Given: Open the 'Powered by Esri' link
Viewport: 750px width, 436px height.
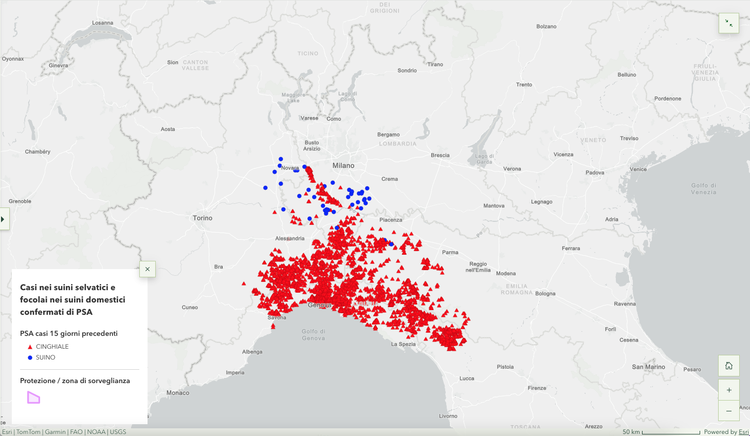Looking at the screenshot, I should [x=744, y=432].
